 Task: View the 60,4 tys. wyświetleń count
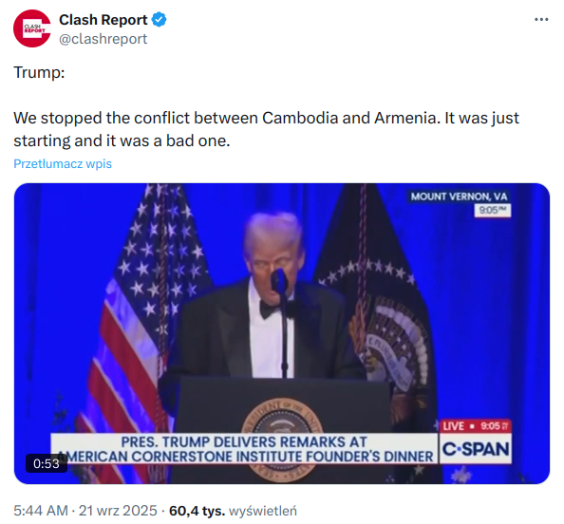point(233,511)
